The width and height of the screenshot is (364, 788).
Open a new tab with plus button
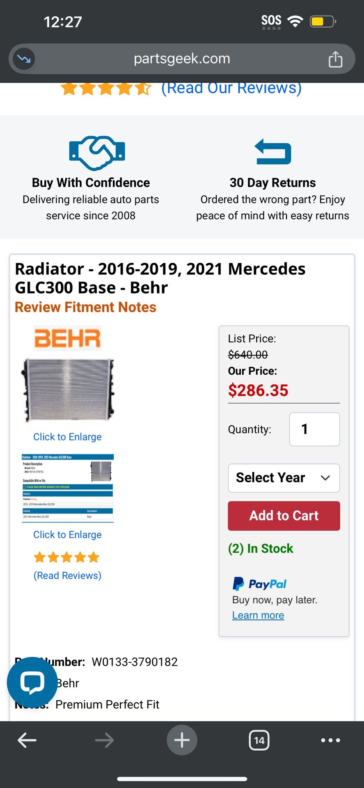click(x=182, y=740)
